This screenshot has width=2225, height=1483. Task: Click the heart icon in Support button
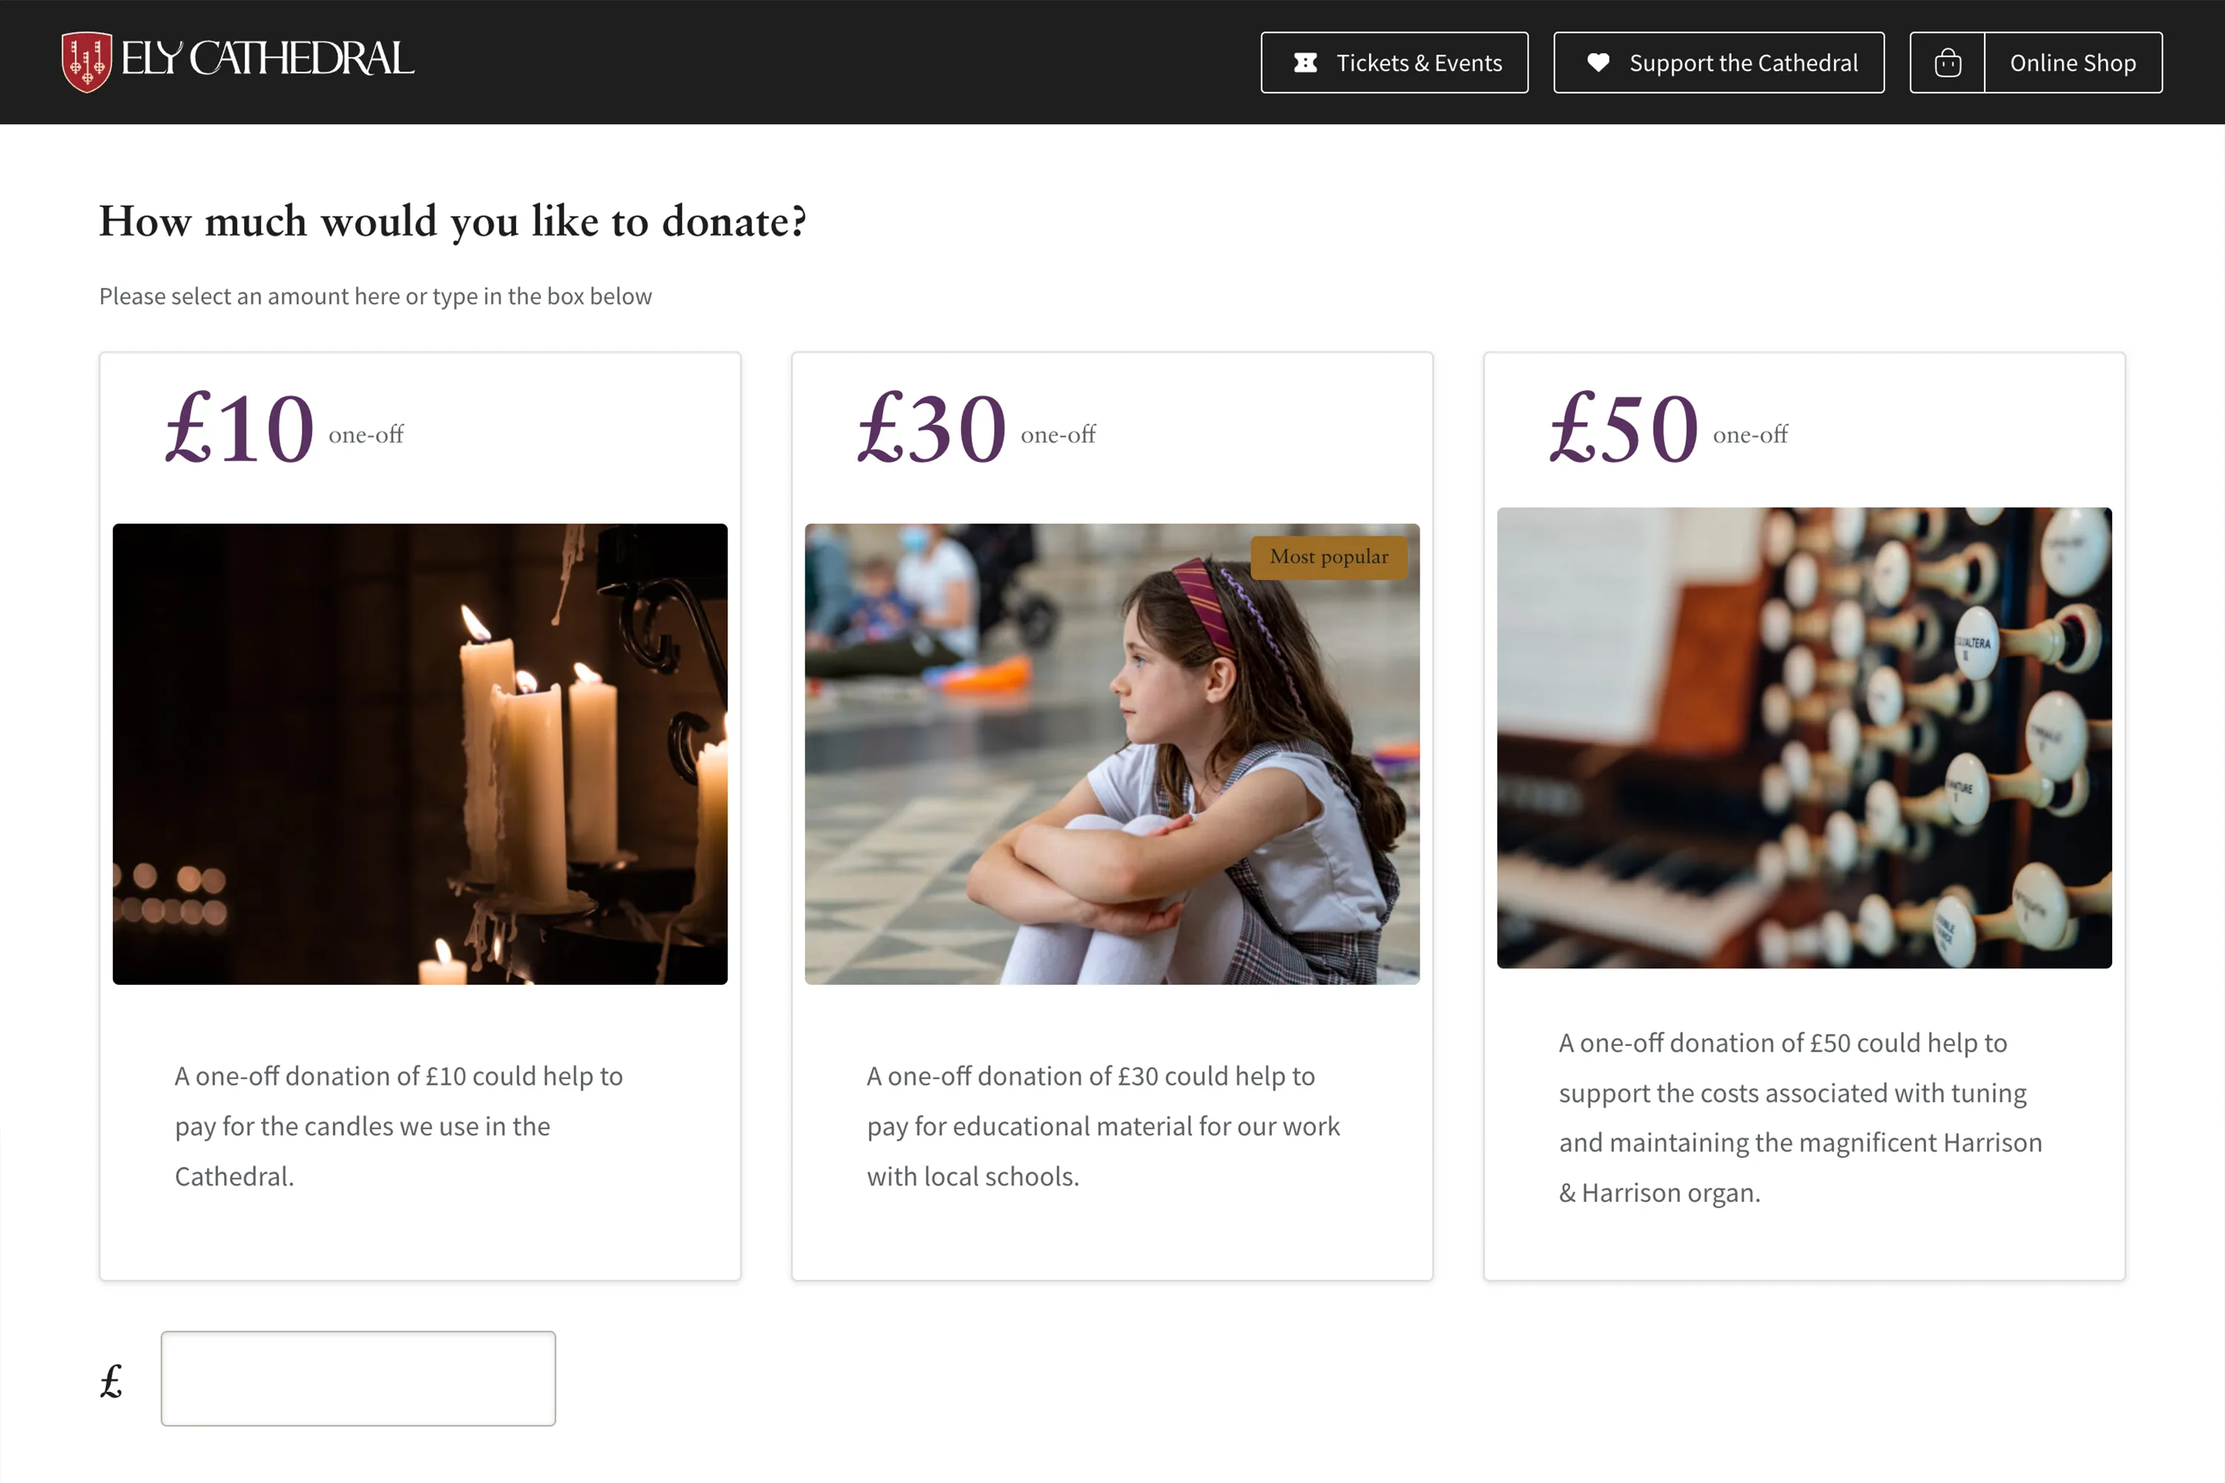1598,62
